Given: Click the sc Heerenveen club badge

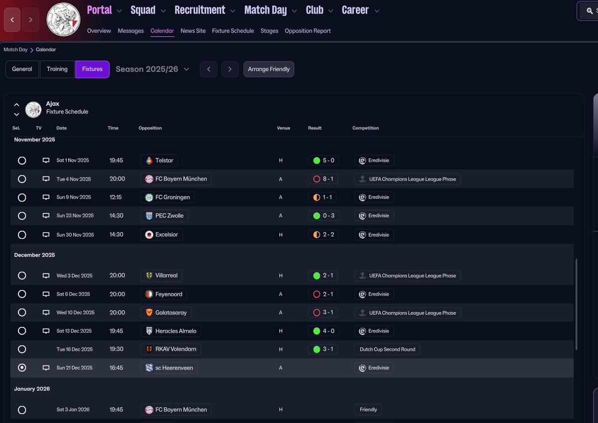Looking at the screenshot, I should click(149, 368).
